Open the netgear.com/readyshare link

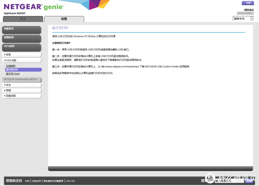coord(120,66)
